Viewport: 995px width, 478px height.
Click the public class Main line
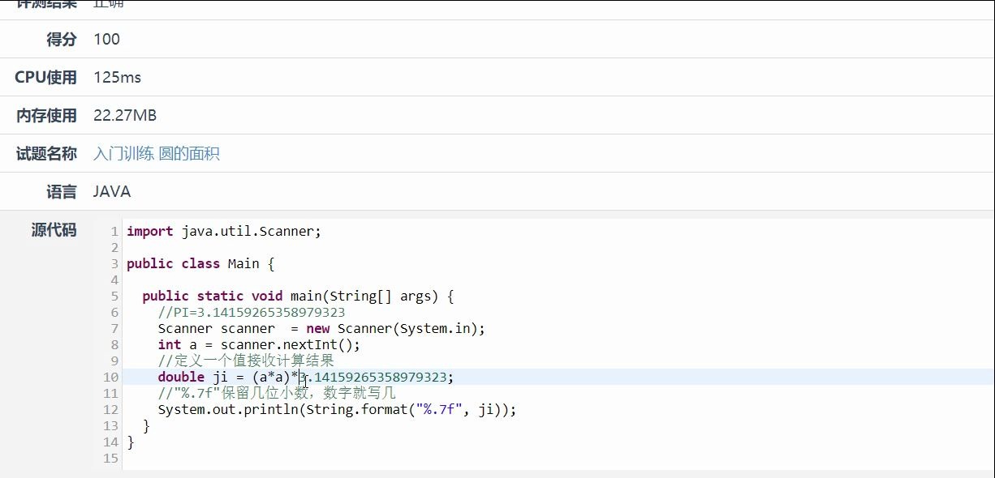(201, 264)
